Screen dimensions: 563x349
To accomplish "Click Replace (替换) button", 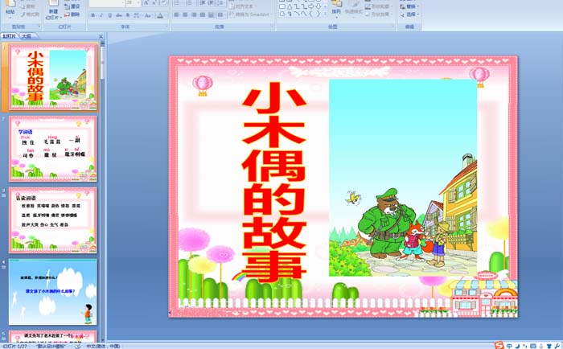I will pyautogui.click(x=409, y=6).
